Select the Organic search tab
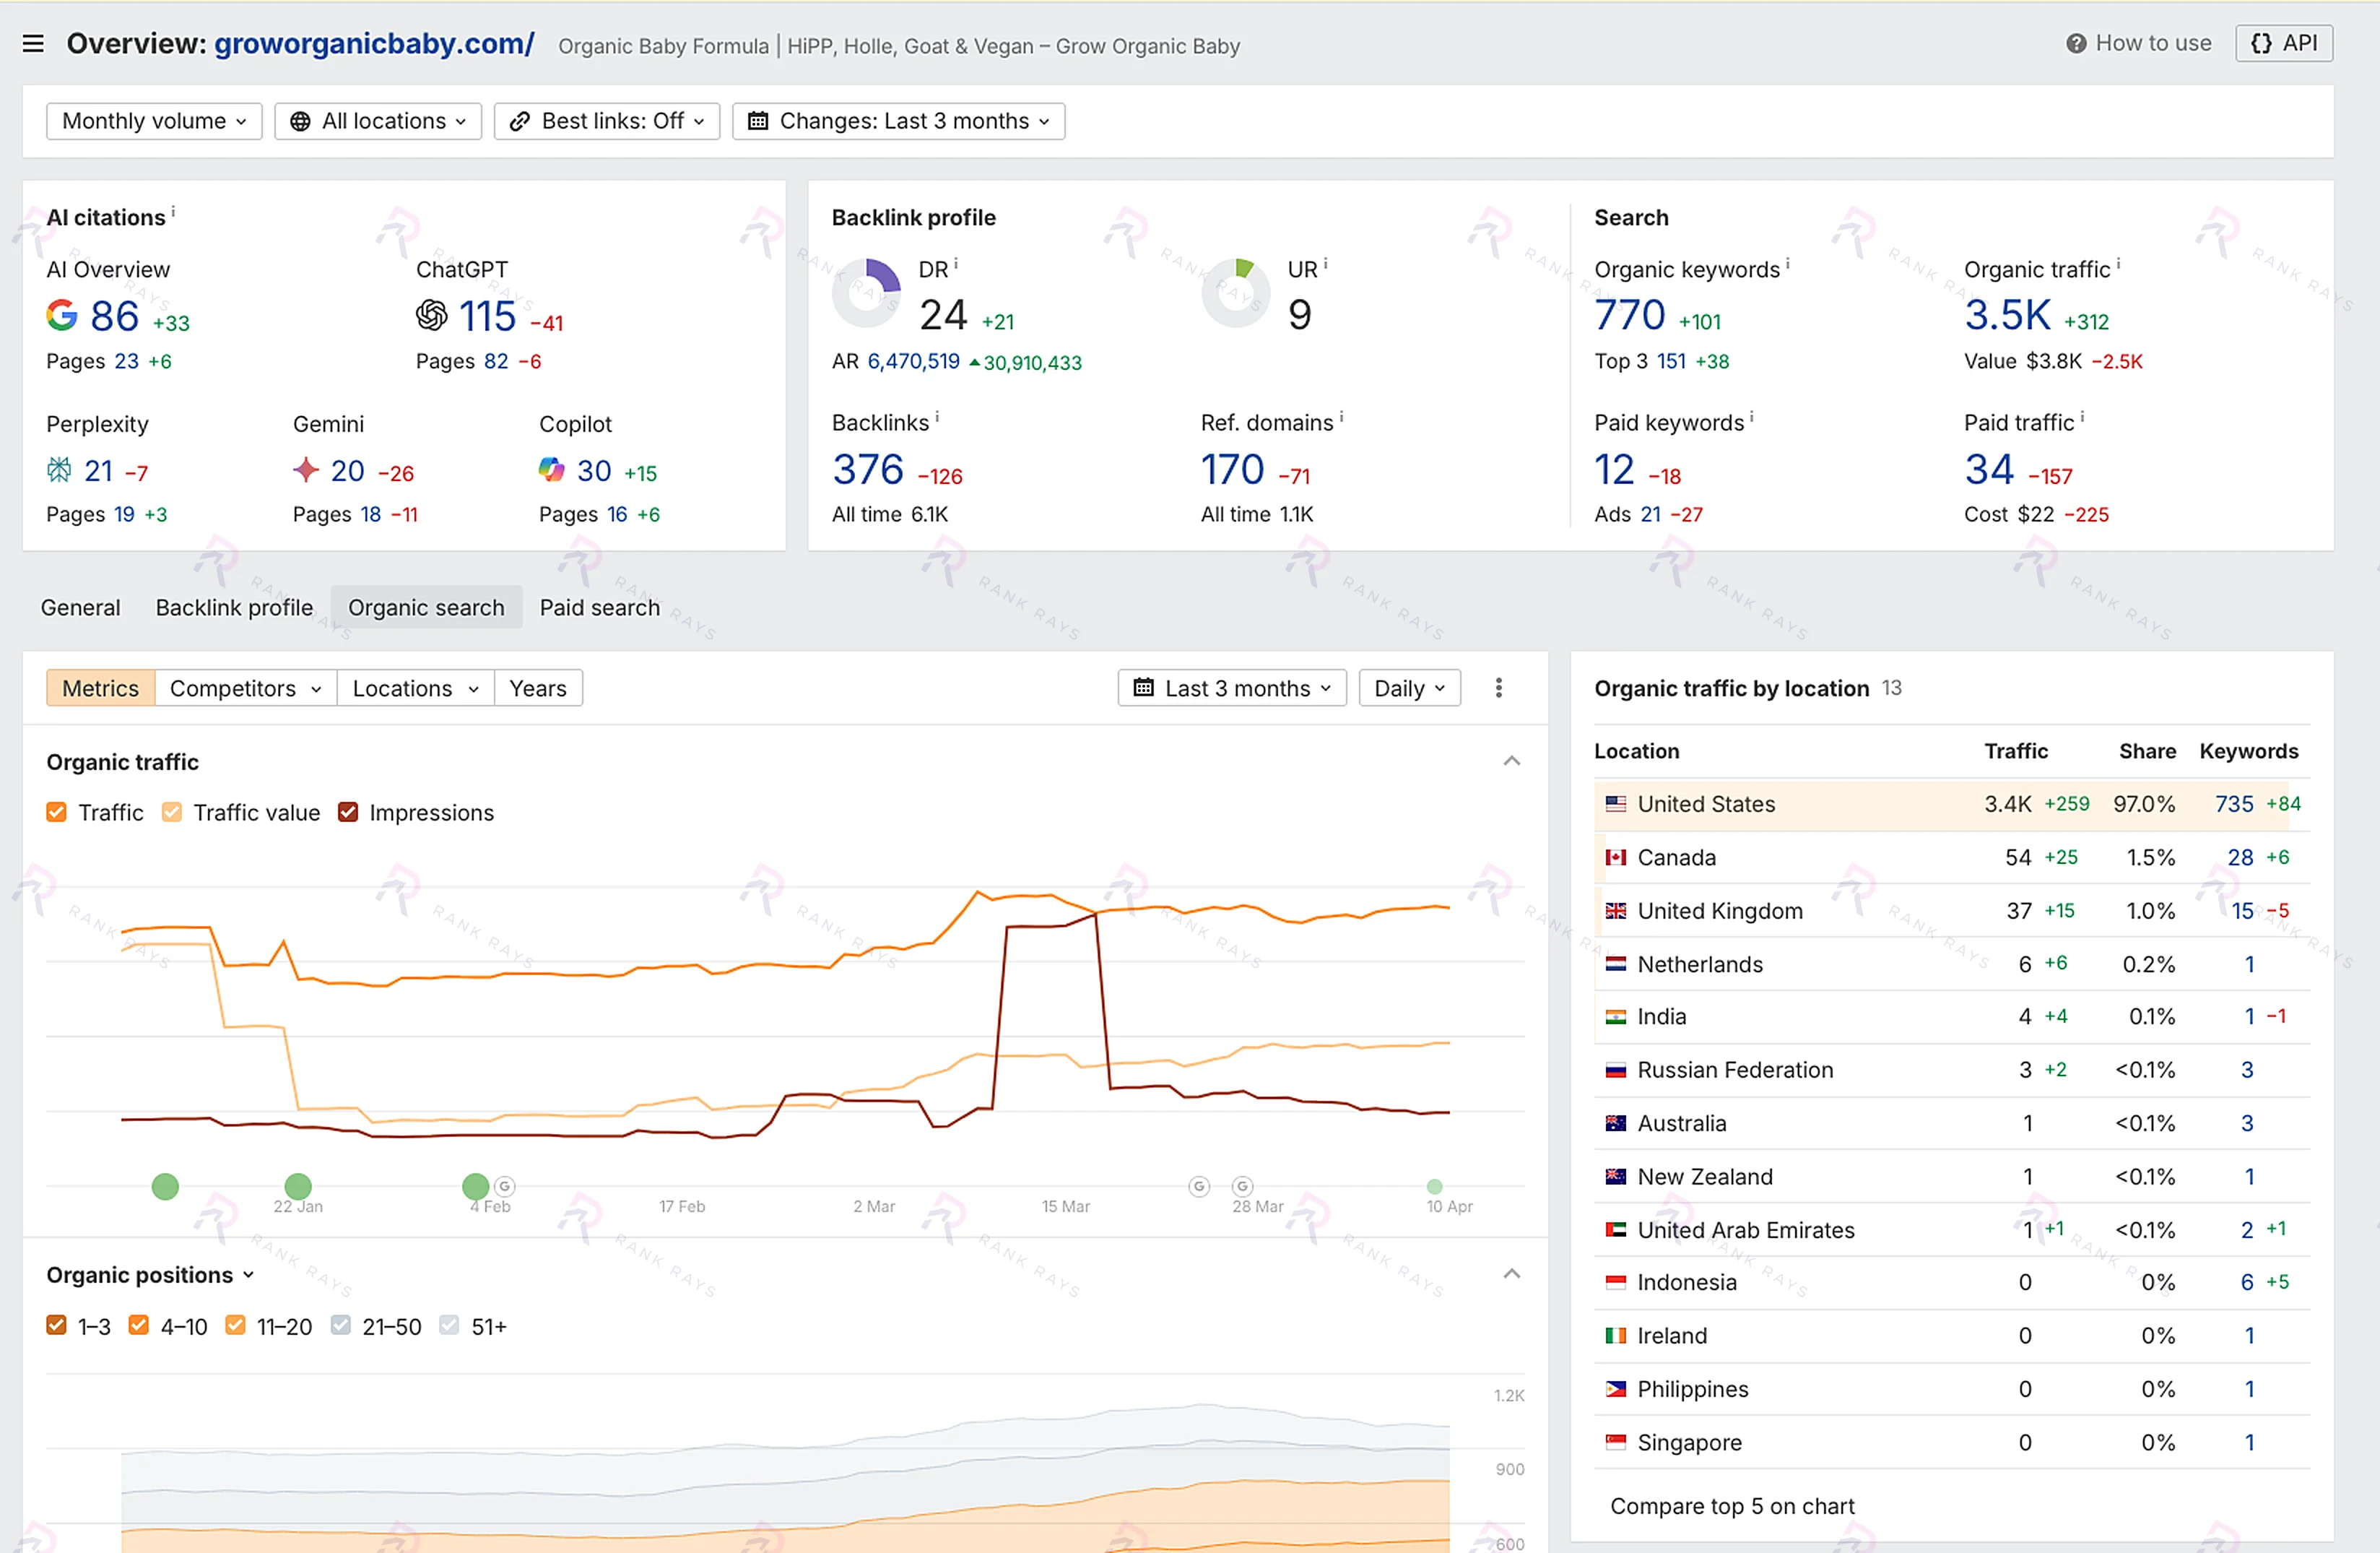The height and width of the screenshot is (1553, 2380). (426, 607)
